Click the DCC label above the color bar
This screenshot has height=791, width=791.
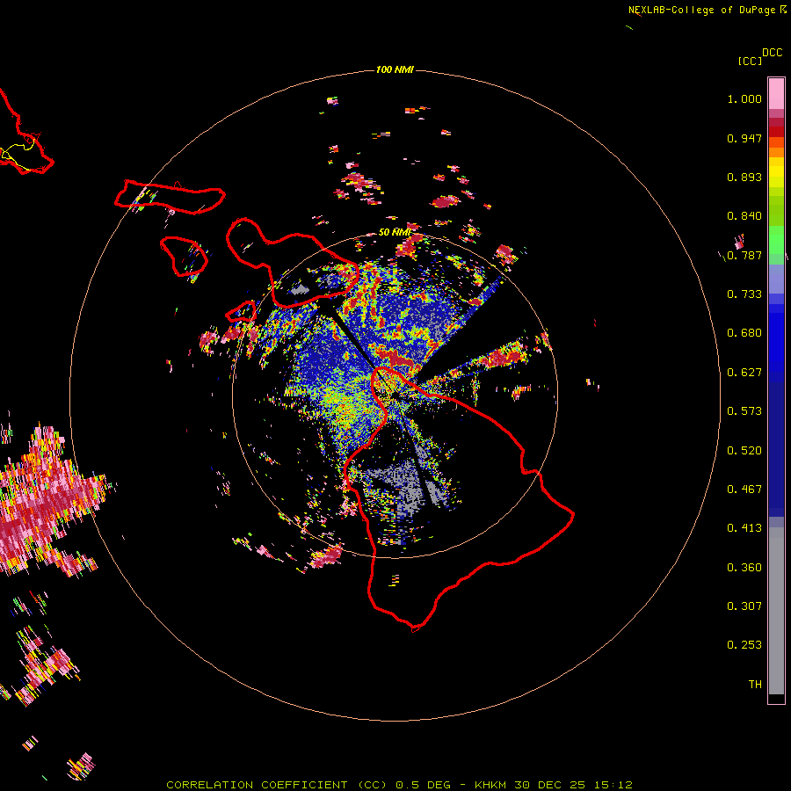pos(772,53)
